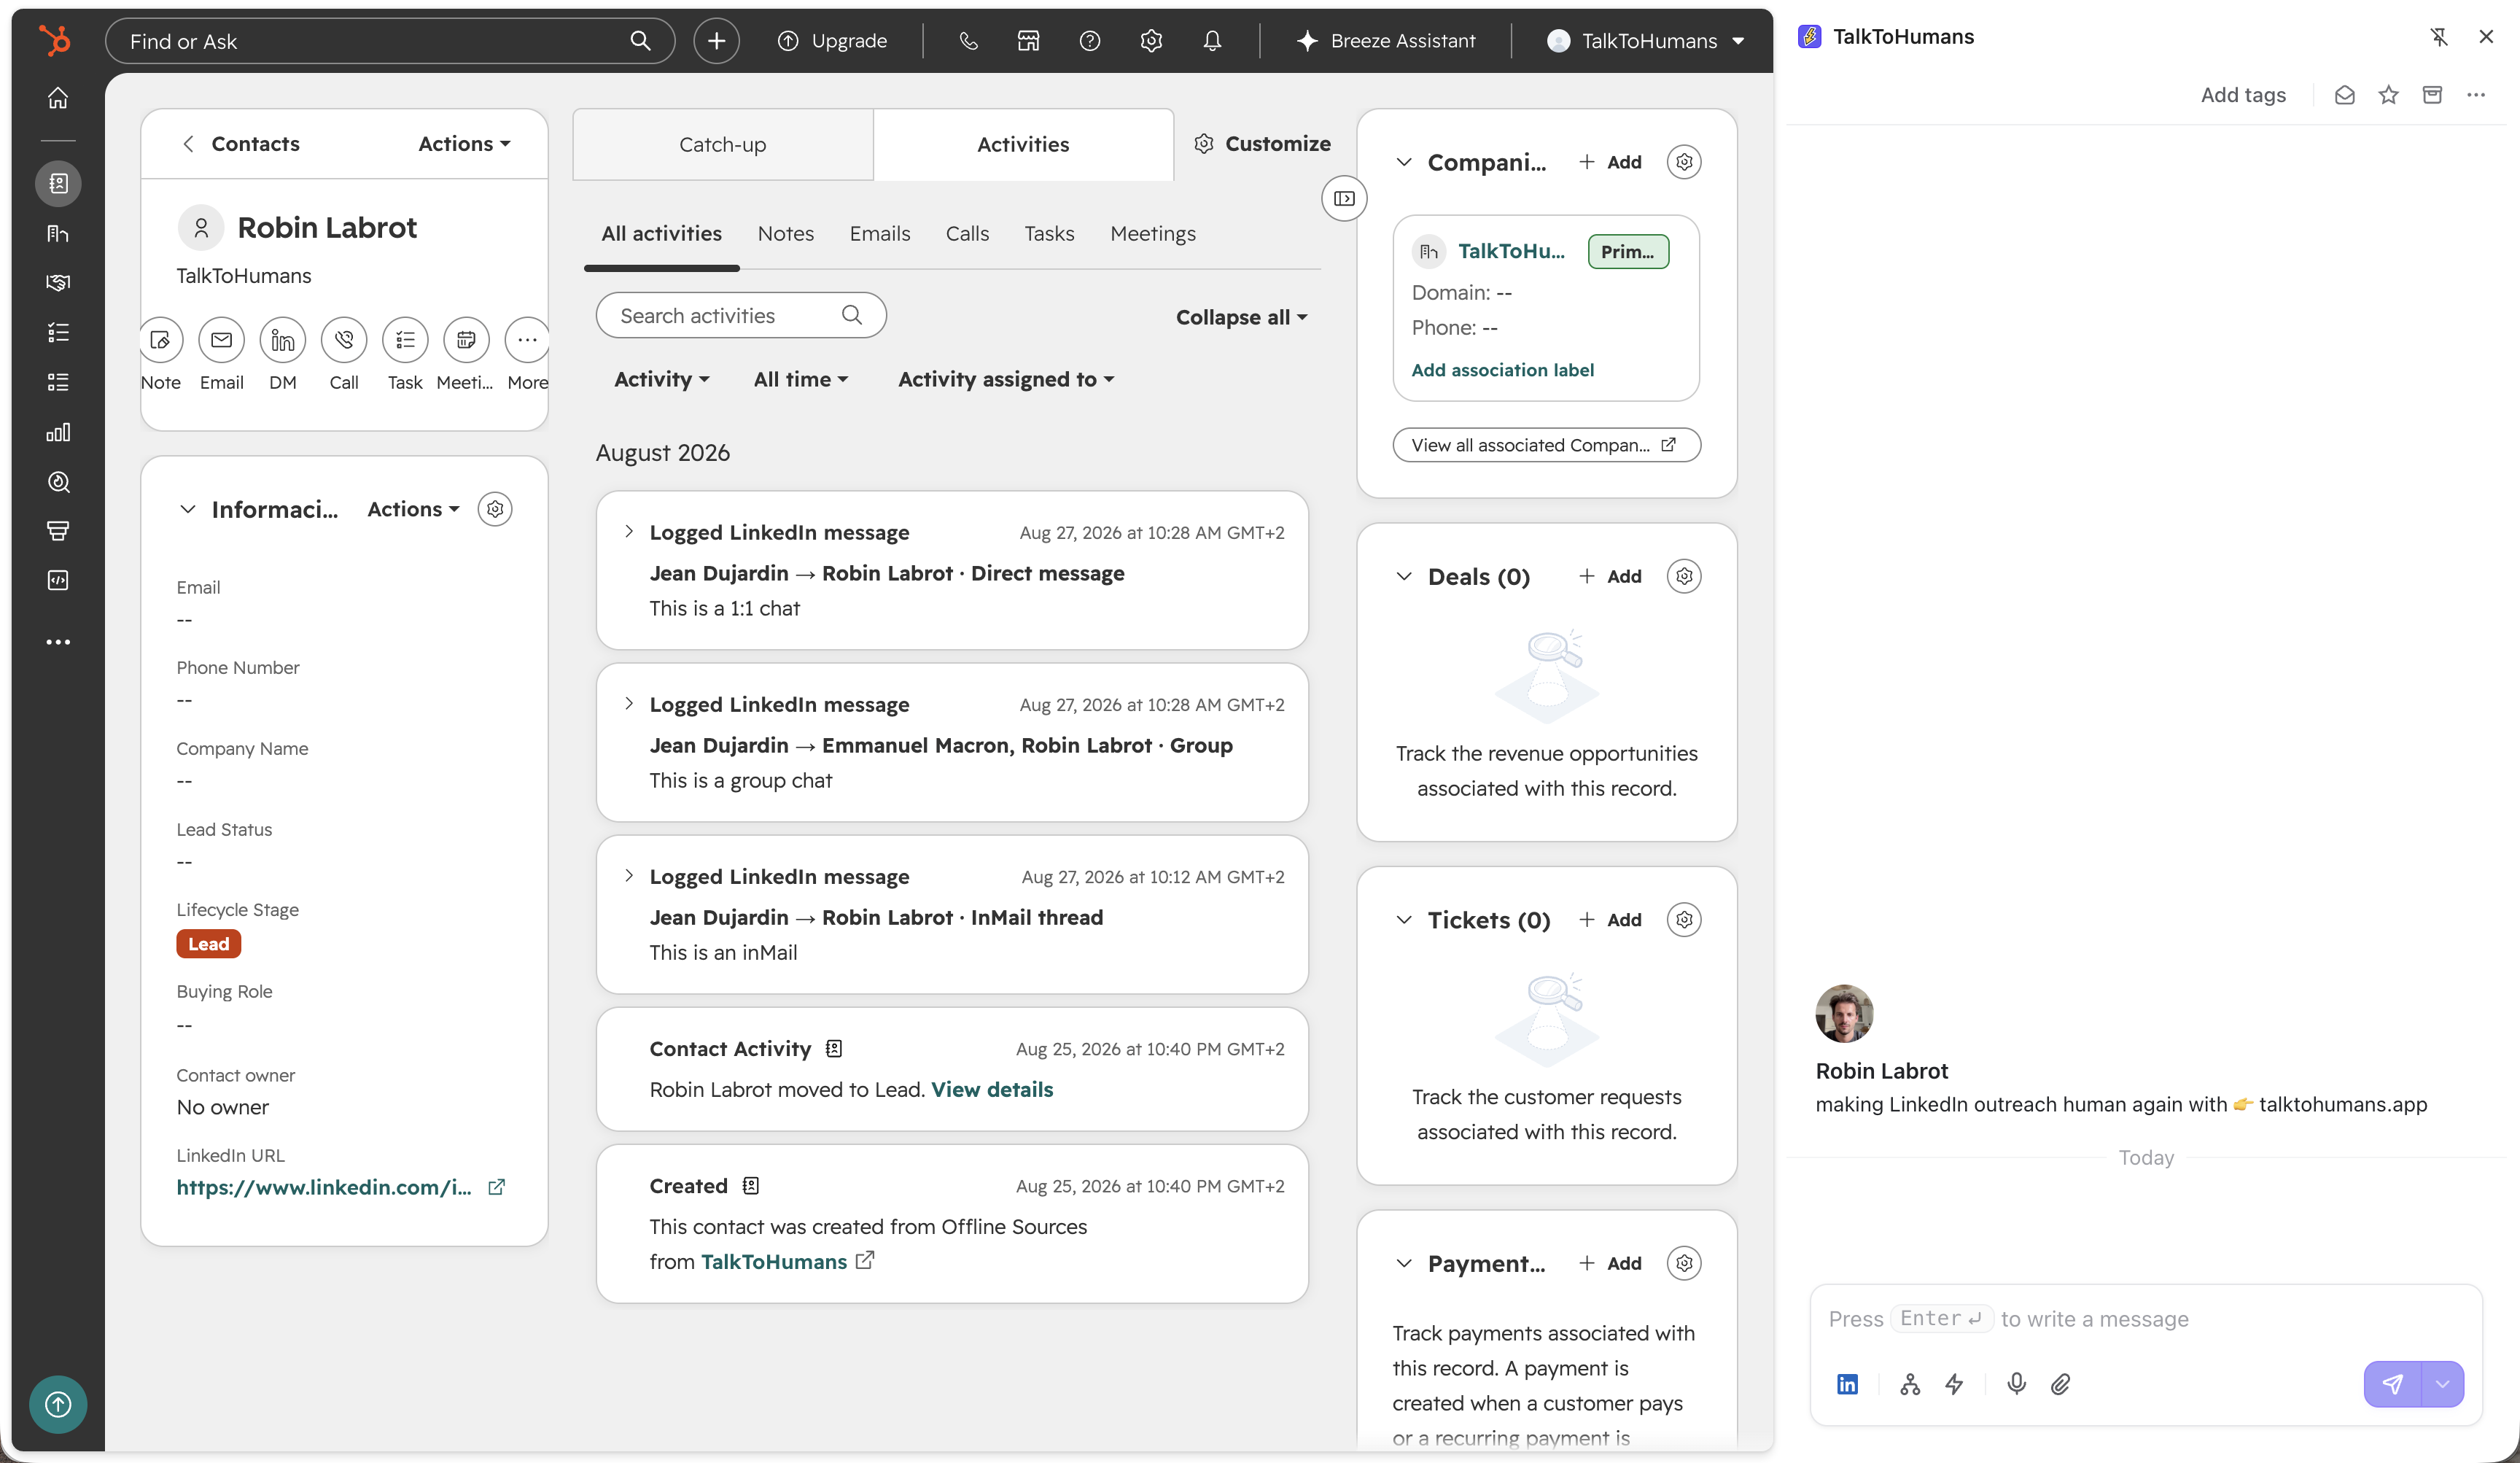Open the Contacts icon in the sidebar
2520x1463 pixels.
58,183
